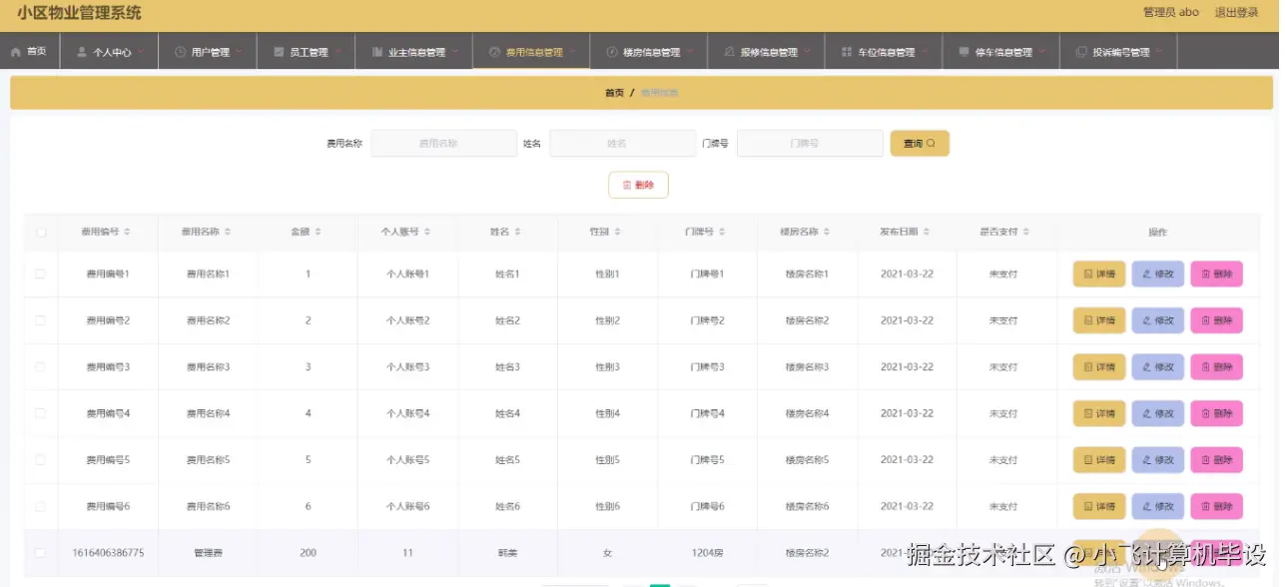Viewport: 1285px width, 587px height.
Task: Click the sort arrows beside 金额
Action: click(318, 232)
